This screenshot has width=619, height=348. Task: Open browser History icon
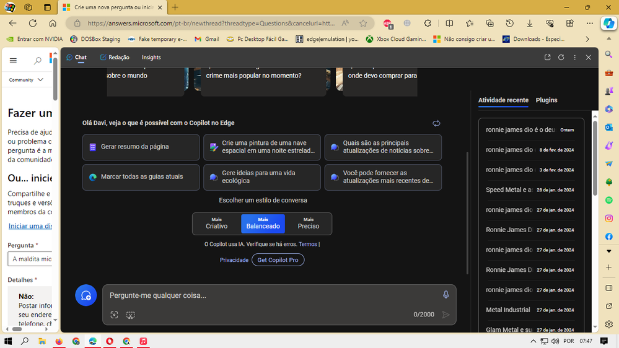(510, 24)
